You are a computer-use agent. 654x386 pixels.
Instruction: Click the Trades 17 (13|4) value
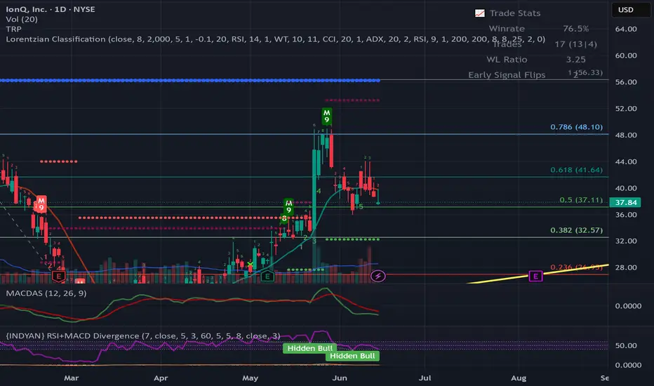pyautogui.click(x=575, y=44)
